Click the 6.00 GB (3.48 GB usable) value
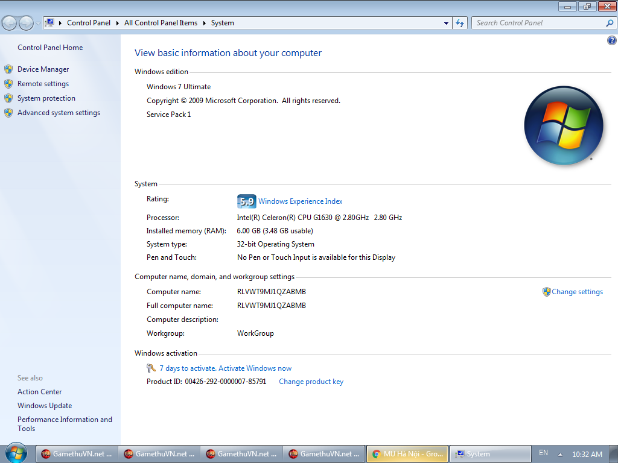The height and width of the screenshot is (463, 618). click(275, 231)
